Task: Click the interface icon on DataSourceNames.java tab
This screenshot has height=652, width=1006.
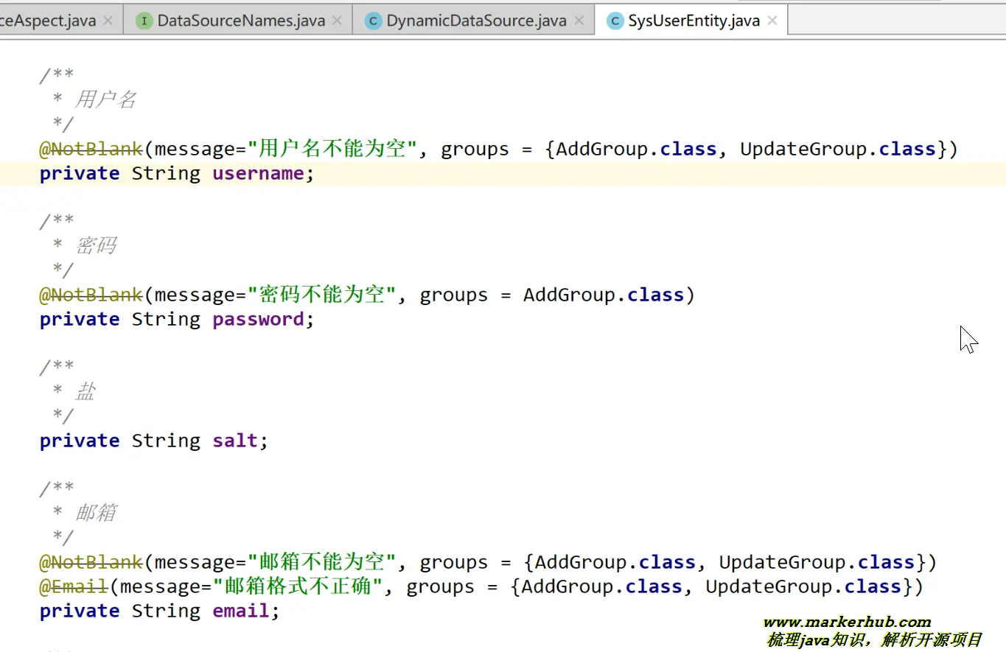Action: pyautogui.click(x=143, y=21)
